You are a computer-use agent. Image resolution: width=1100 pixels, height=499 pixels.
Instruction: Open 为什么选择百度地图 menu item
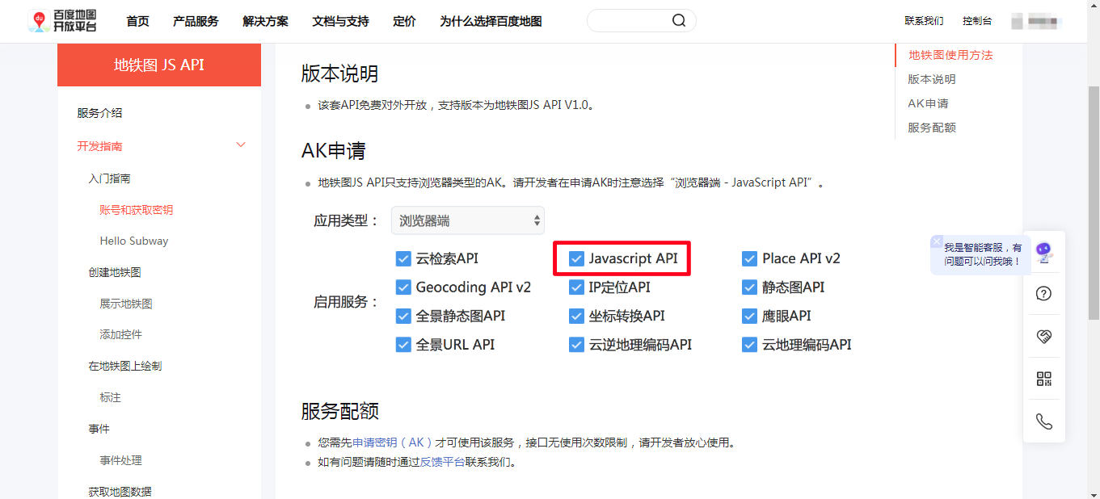(491, 21)
